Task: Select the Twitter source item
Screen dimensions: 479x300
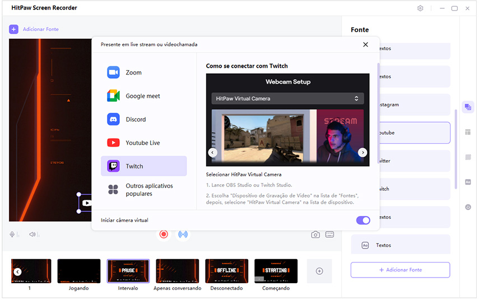Action: click(415, 161)
